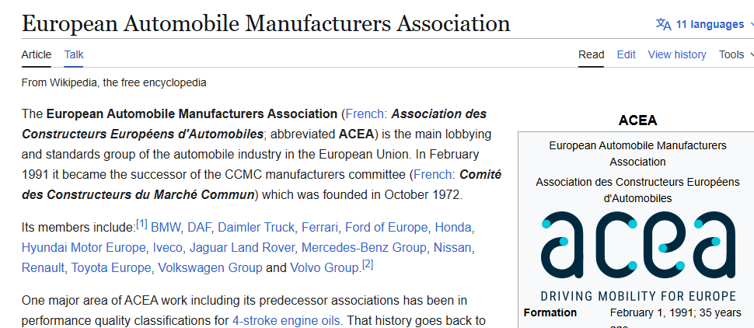Open the 4-stroke engine oils link
The width and height of the screenshot is (754, 328).
tap(286, 320)
